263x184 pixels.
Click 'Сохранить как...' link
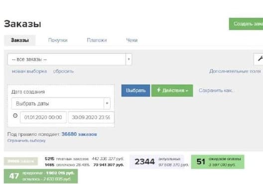point(217,91)
